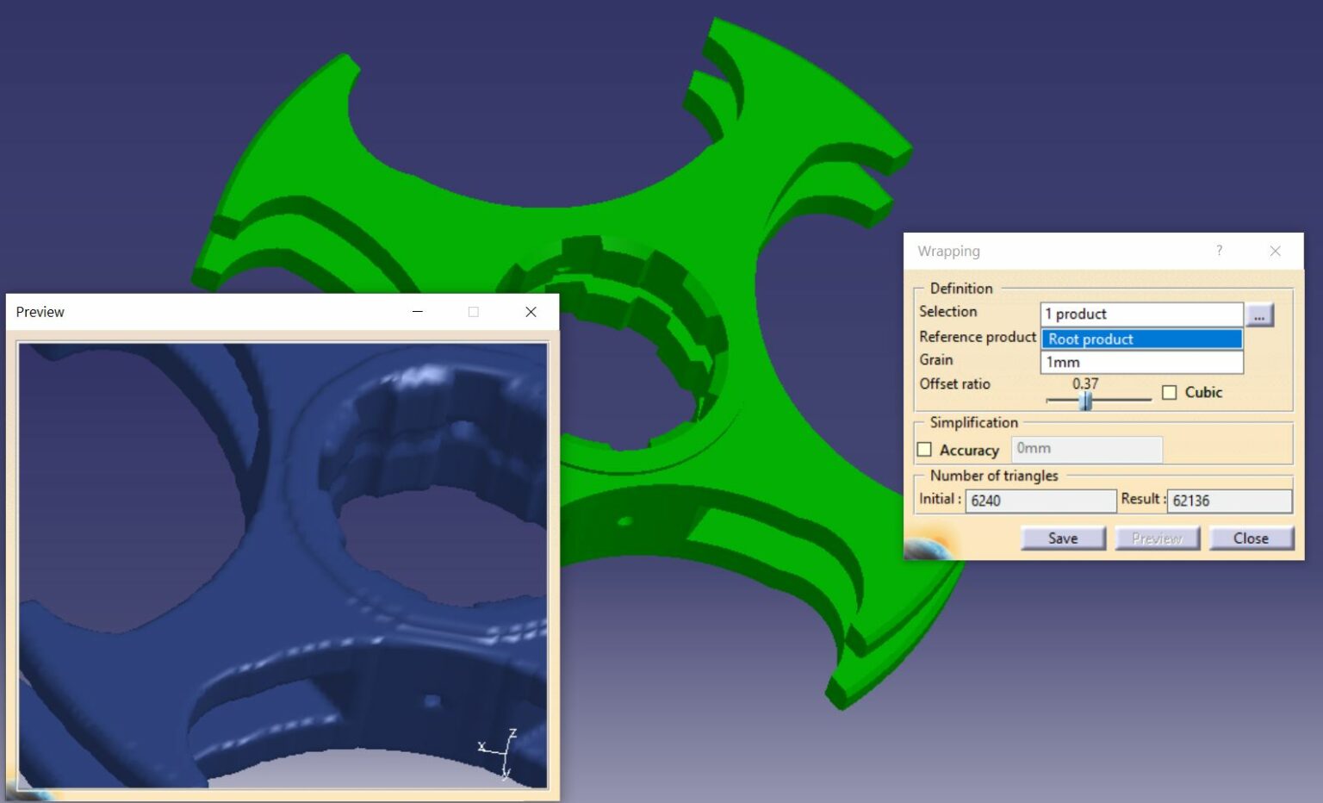Minimize the Preview window

(x=417, y=312)
